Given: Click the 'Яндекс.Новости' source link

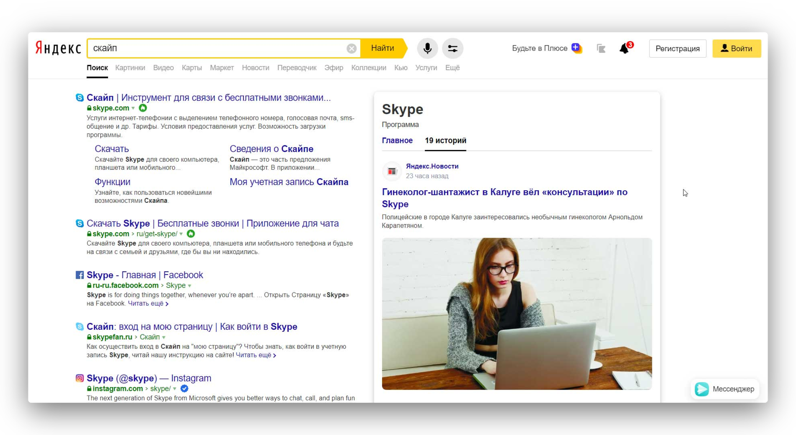Looking at the screenshot, I should click(x=432, y=166).
